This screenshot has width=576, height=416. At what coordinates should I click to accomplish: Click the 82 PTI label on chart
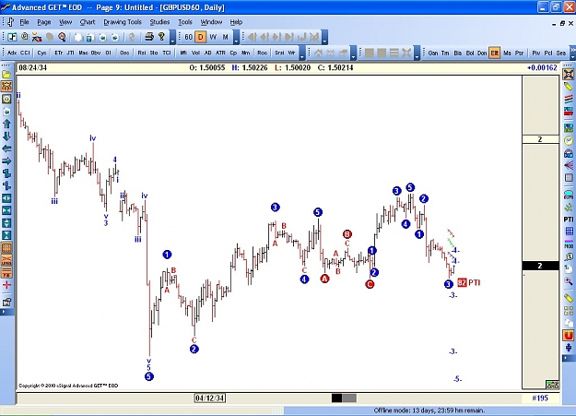[469, 282]
